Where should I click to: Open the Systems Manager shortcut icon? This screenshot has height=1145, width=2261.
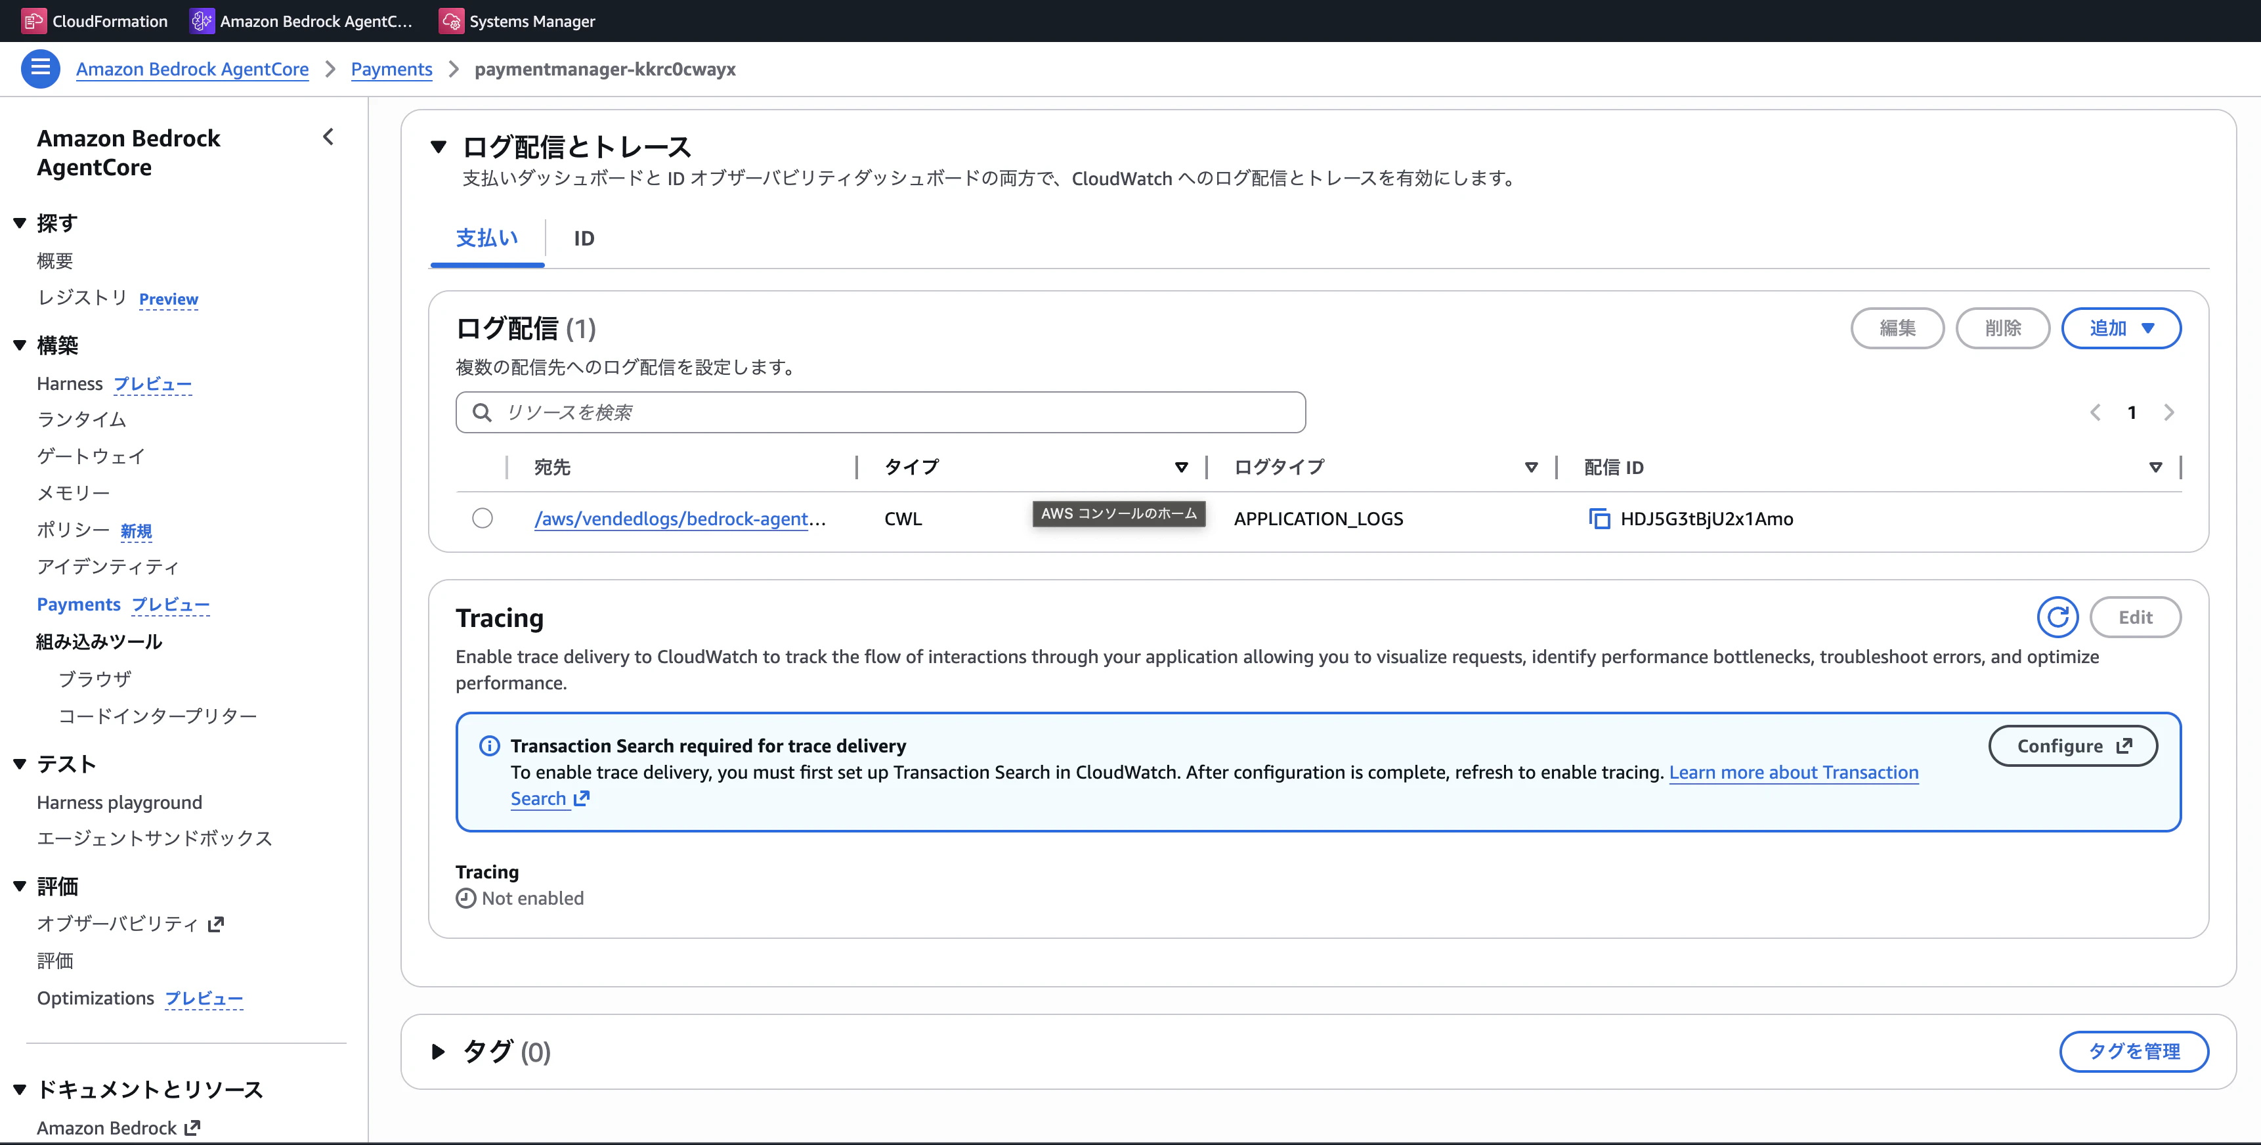451,21
